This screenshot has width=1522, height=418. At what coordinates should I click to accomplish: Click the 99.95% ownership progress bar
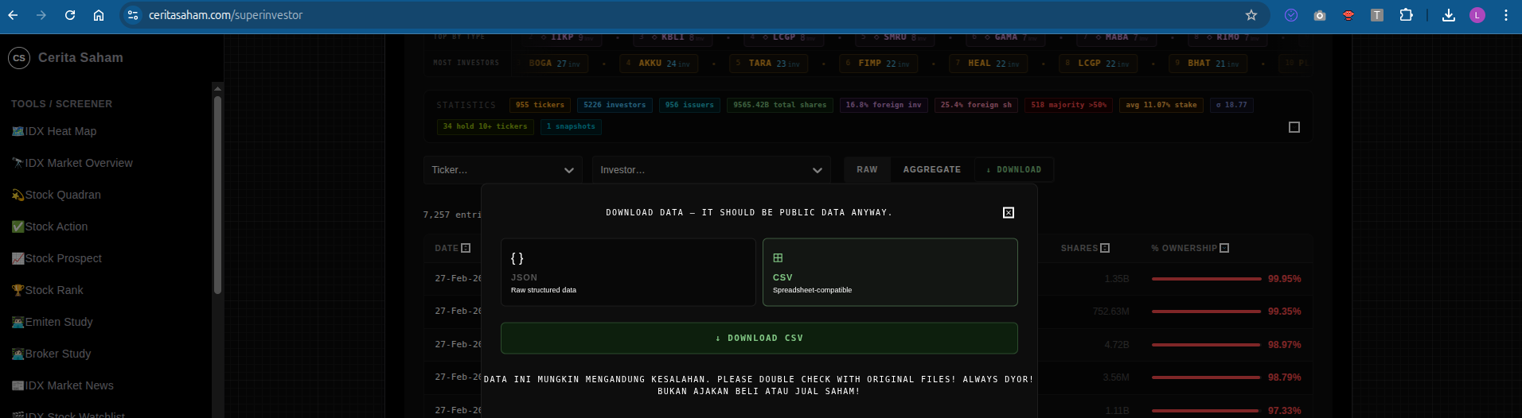pos(1205,279)
